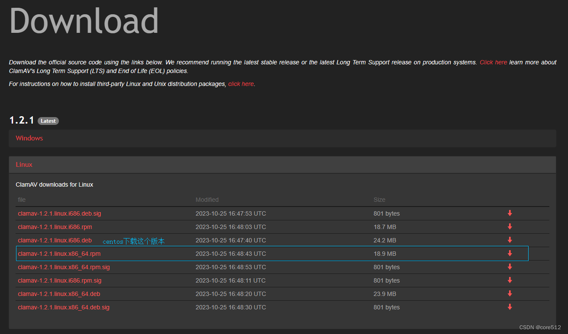Click the 'Modified' column header
The image size is (568, 334).
[207, 200]
